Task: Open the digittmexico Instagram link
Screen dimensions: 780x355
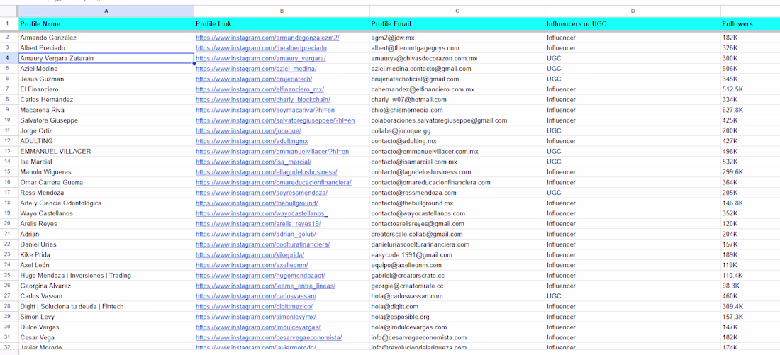Action: pos(254,306)
